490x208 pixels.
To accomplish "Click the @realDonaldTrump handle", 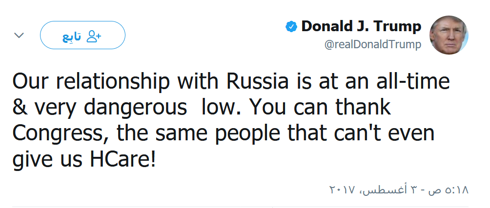I will tap(373, 45).
